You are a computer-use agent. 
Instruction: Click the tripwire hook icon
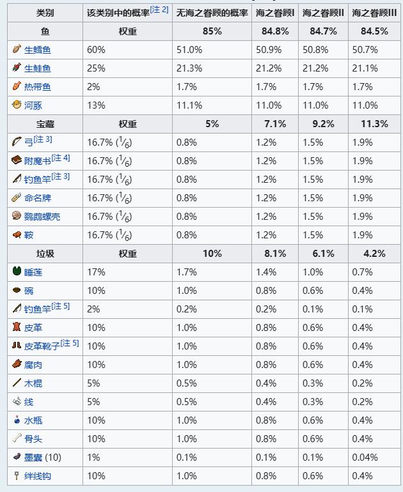tap(17, 475)
